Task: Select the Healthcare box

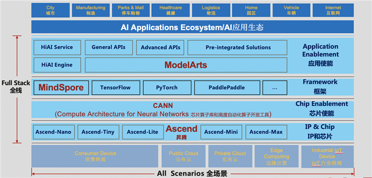Action: coord(171,10)
